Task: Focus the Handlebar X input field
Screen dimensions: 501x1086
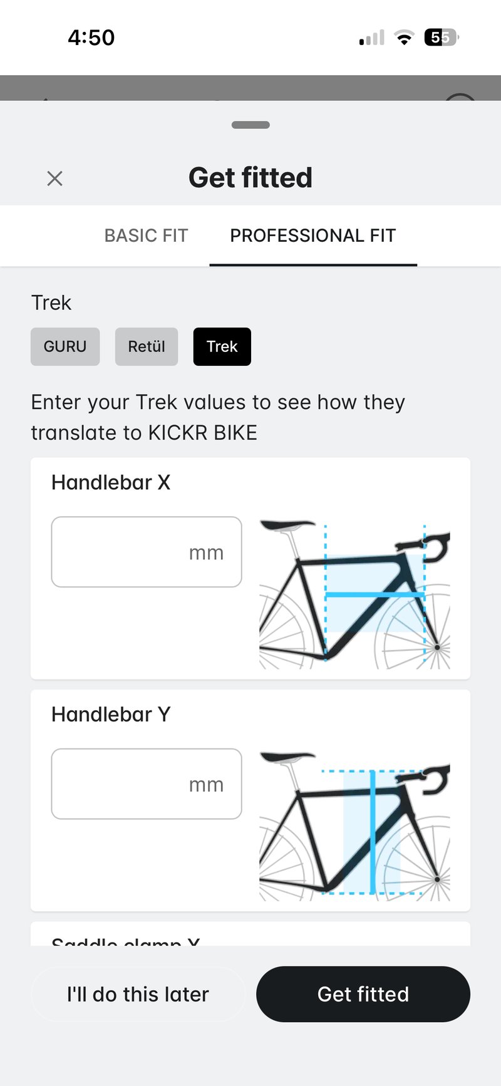Action: click(x=147, y=552)
